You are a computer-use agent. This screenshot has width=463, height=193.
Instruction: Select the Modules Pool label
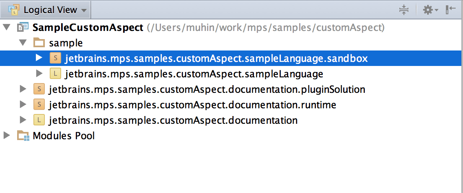(x=64, y=136)
